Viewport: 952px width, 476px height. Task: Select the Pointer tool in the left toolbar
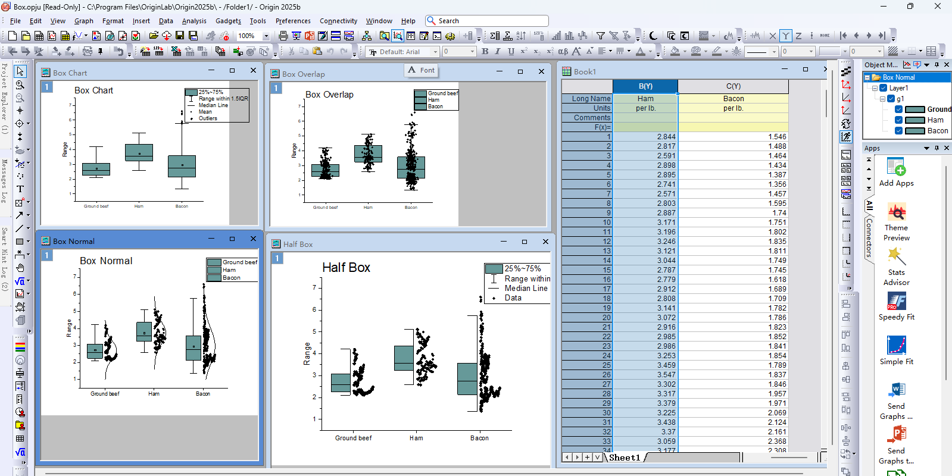coord(20,71)
